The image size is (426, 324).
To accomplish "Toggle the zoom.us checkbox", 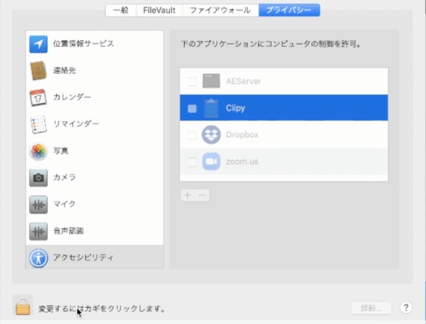I will [192, 162].
